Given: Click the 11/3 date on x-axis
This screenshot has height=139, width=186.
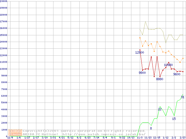Looking at the screenshot, I should [x=139, y=138].
